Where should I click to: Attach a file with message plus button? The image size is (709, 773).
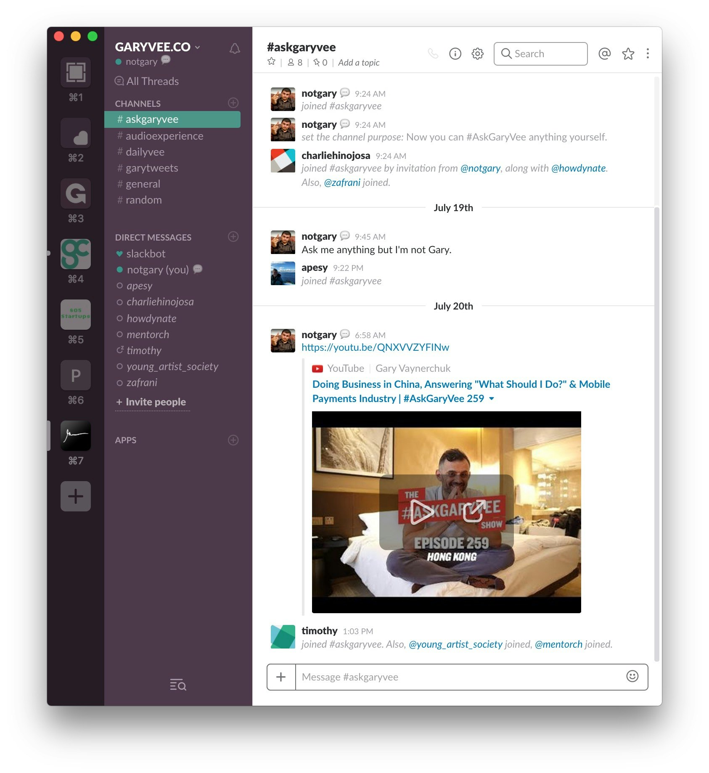pos(281,677)
